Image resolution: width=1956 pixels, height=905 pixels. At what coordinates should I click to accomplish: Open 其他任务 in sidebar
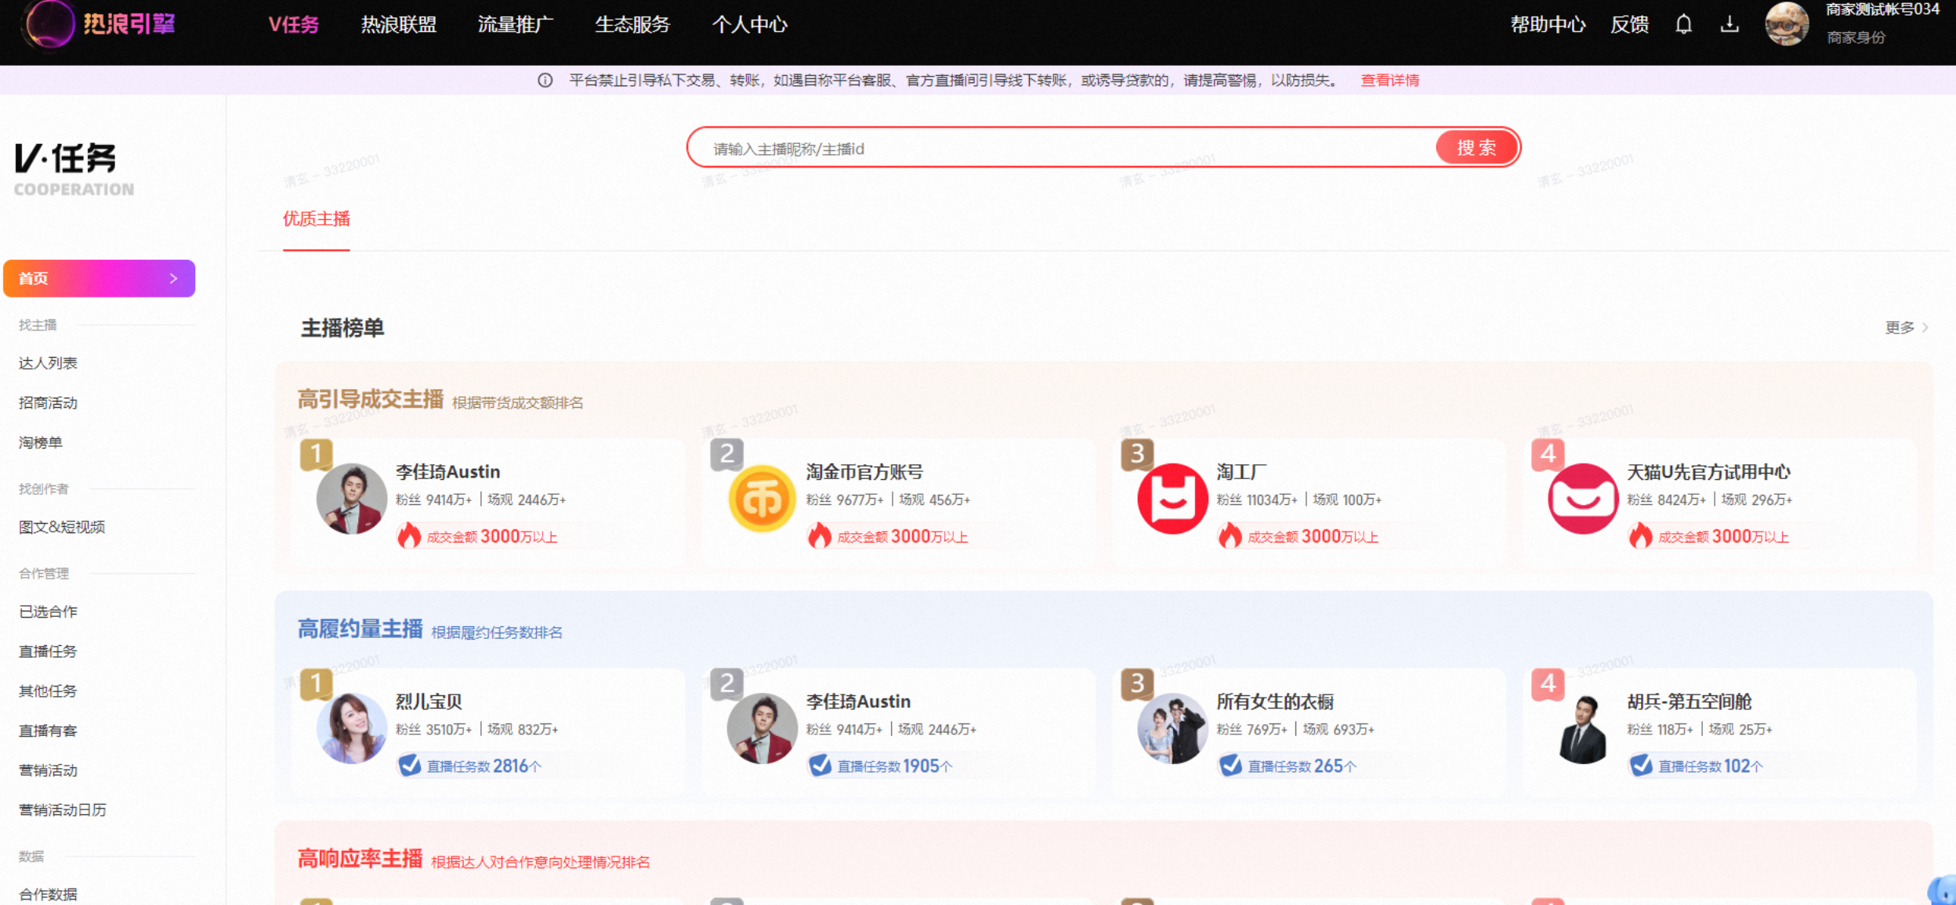(x=48, y=691)
